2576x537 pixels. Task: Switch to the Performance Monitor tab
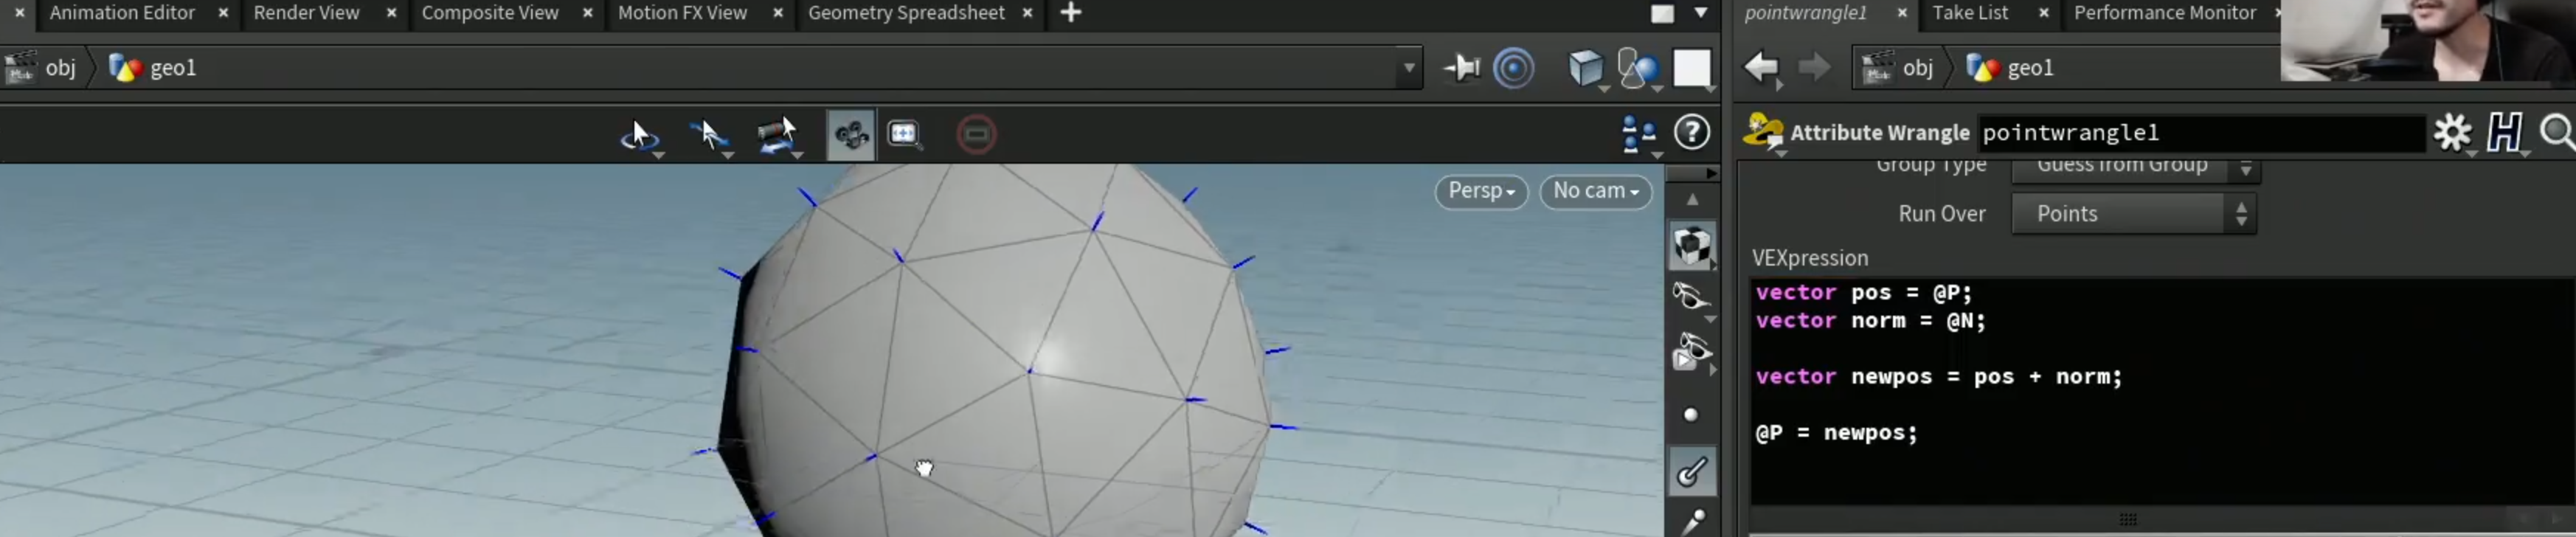point(2164,13)
